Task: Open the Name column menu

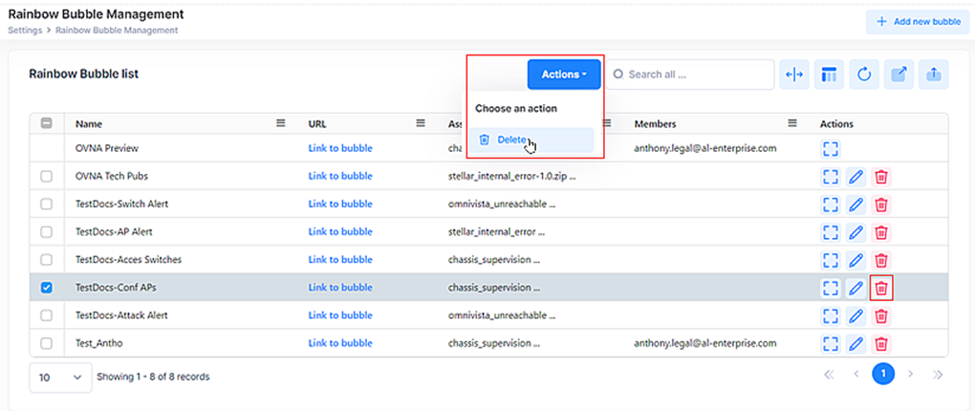Action: pos(281,123)
